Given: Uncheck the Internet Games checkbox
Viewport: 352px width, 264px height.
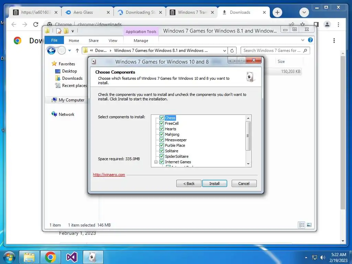Looking at the screenshot, I should (x=162, y=162).
